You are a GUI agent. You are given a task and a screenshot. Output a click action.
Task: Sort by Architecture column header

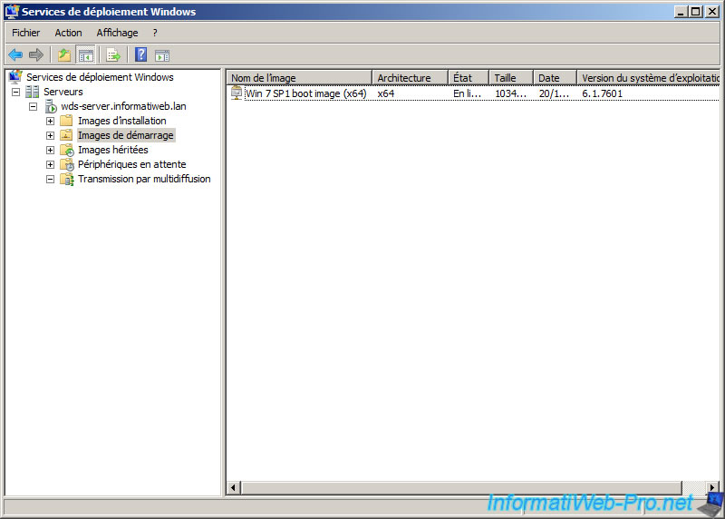[411, 78]
